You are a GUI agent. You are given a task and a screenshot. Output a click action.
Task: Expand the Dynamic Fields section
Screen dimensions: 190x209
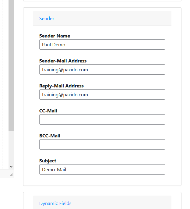[x=55, y=203]
